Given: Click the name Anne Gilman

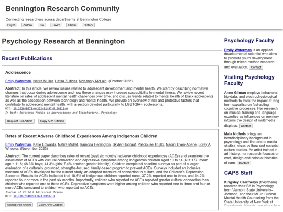Looking at the screenshot, I should tap(235, 93).
